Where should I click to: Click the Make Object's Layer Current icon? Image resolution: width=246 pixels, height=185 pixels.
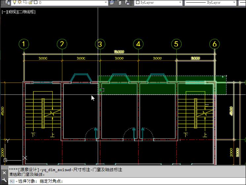point(112,3)
